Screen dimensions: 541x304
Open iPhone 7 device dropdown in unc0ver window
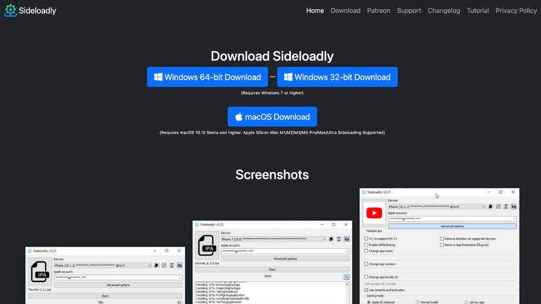tap(274, 239)
